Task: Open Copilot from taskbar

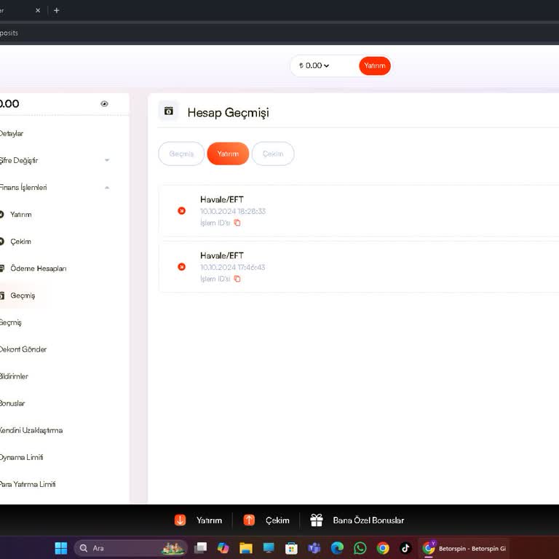Action: [x=223, y=548]
